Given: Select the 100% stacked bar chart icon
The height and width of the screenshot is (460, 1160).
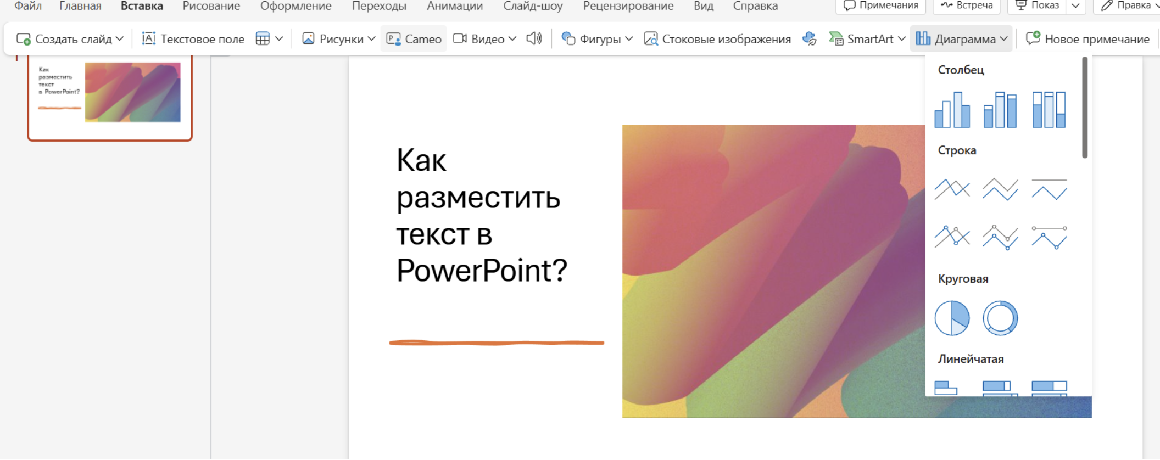Looking at the screenshot, I should tap(1049, 388).
